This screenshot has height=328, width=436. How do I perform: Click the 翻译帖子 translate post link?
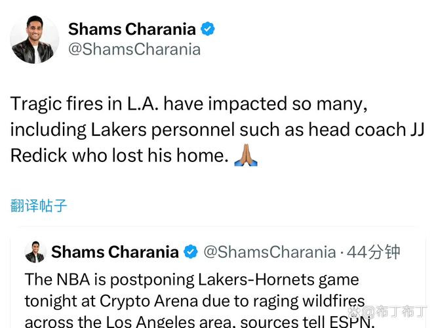(x=39, y=205)
